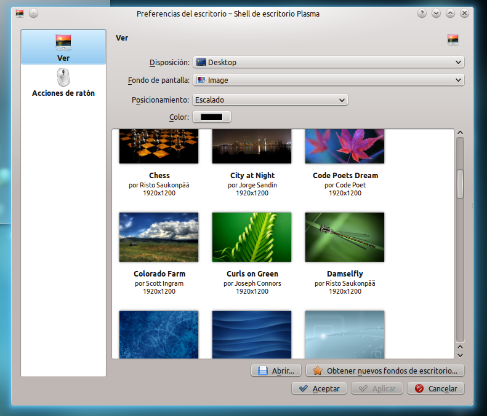The width and height of the screenshot is (487, 416).
Task: Click the mouse icon for Acciones de ratón
Action: pos(63,77)
